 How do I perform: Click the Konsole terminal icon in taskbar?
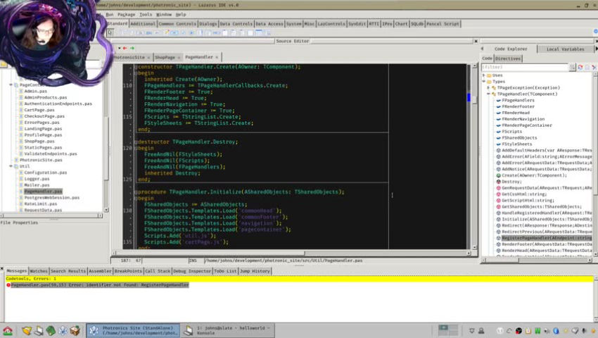(189, 330)
